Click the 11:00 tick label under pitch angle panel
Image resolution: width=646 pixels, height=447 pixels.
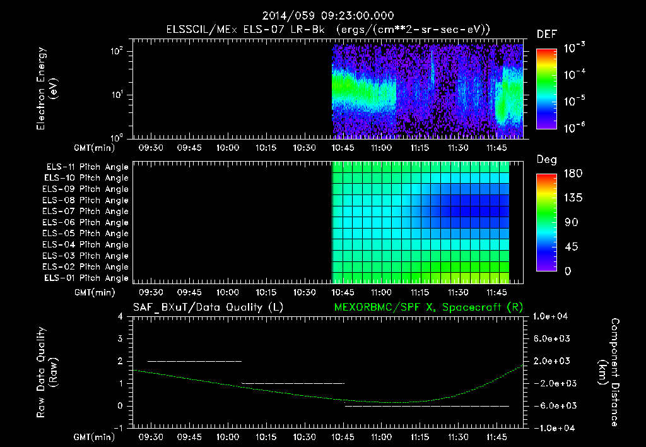(381, 292)
